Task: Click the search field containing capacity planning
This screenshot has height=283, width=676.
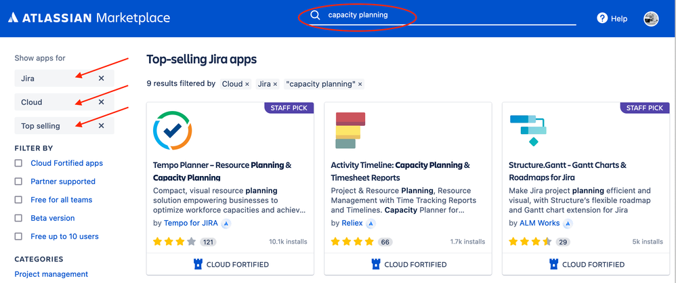Action: point(443,15)
